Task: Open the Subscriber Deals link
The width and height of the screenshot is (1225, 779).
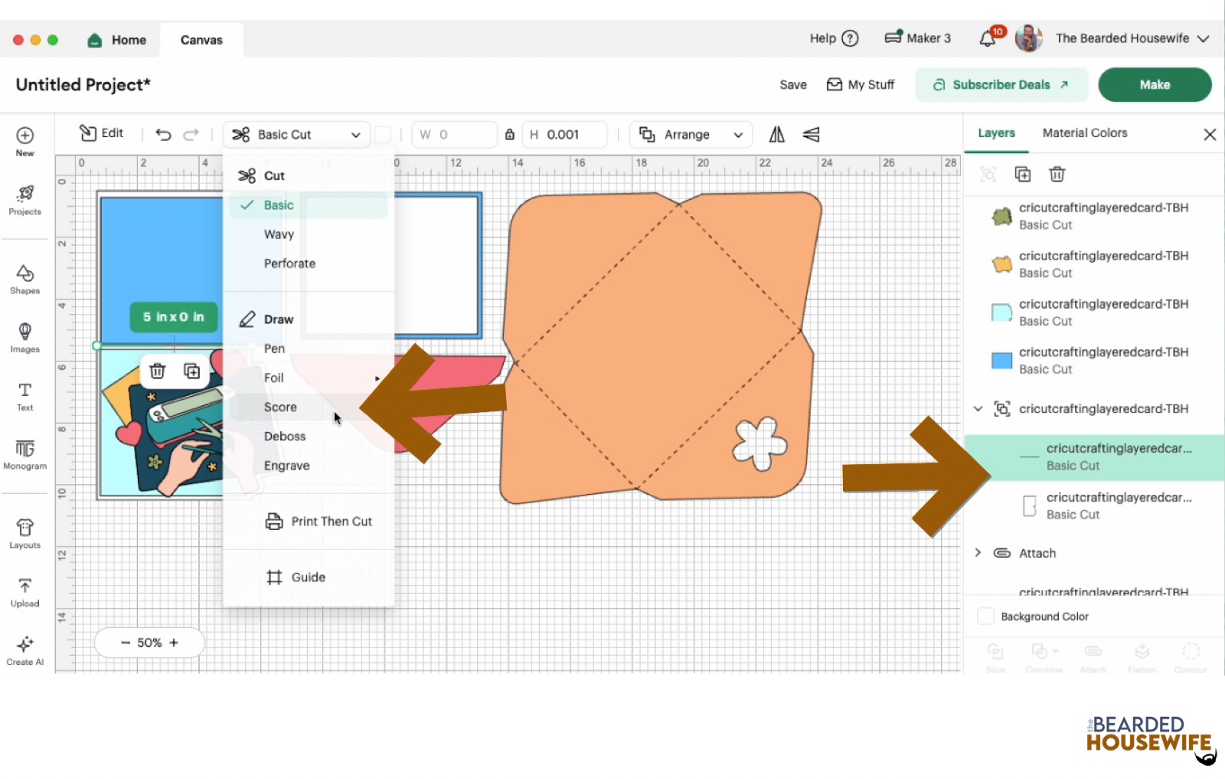Action: [x=1001, y=85]
